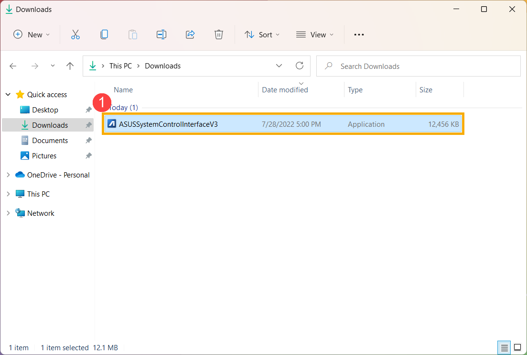Click the Rename icon in toolbar

pos(161,34)
